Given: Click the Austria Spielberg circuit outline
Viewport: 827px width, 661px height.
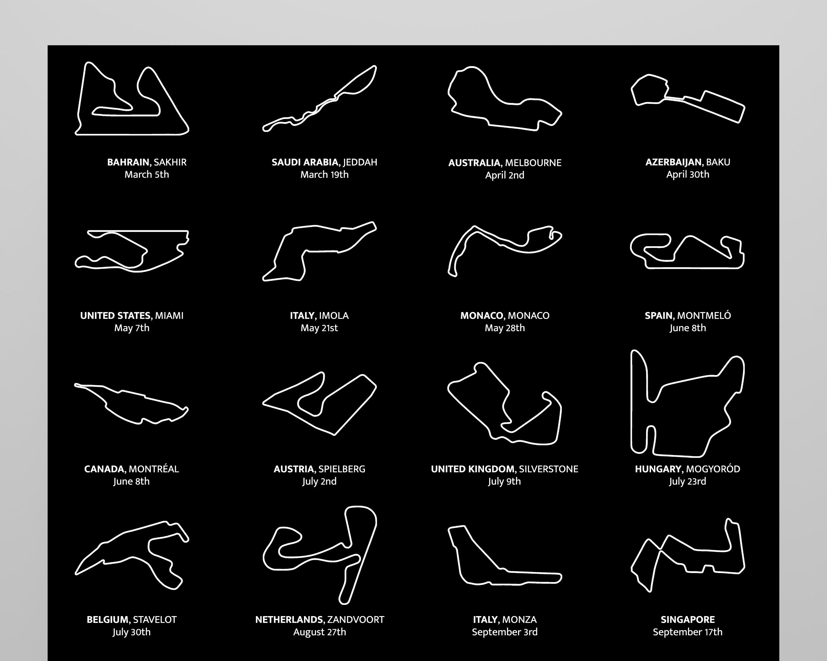Looking at the screenshot, I should point(320,404).
